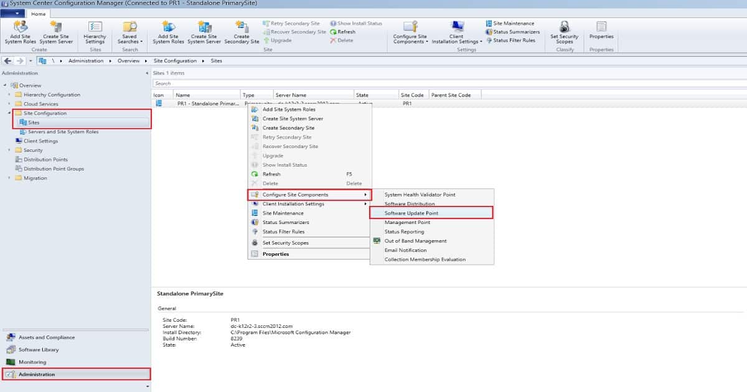The image size is (747, 392).
Task: Click the Search field above the sites list
Action: click(448, 83)
